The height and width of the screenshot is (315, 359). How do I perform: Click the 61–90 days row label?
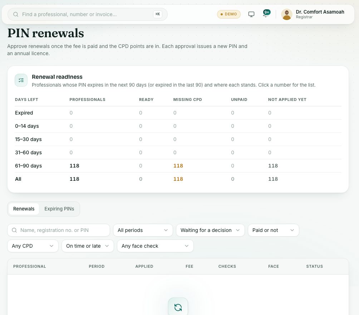click(x=28, y=166)
